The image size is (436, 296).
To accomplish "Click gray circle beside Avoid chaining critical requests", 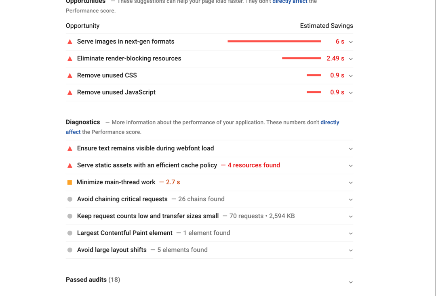I will pyautogui.click(x=70, y=199).
